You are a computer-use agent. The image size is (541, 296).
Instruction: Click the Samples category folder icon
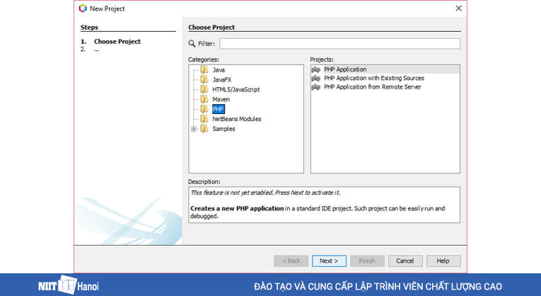(204, 129)
